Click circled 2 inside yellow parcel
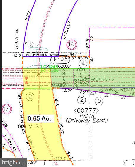 pos(30,97)
